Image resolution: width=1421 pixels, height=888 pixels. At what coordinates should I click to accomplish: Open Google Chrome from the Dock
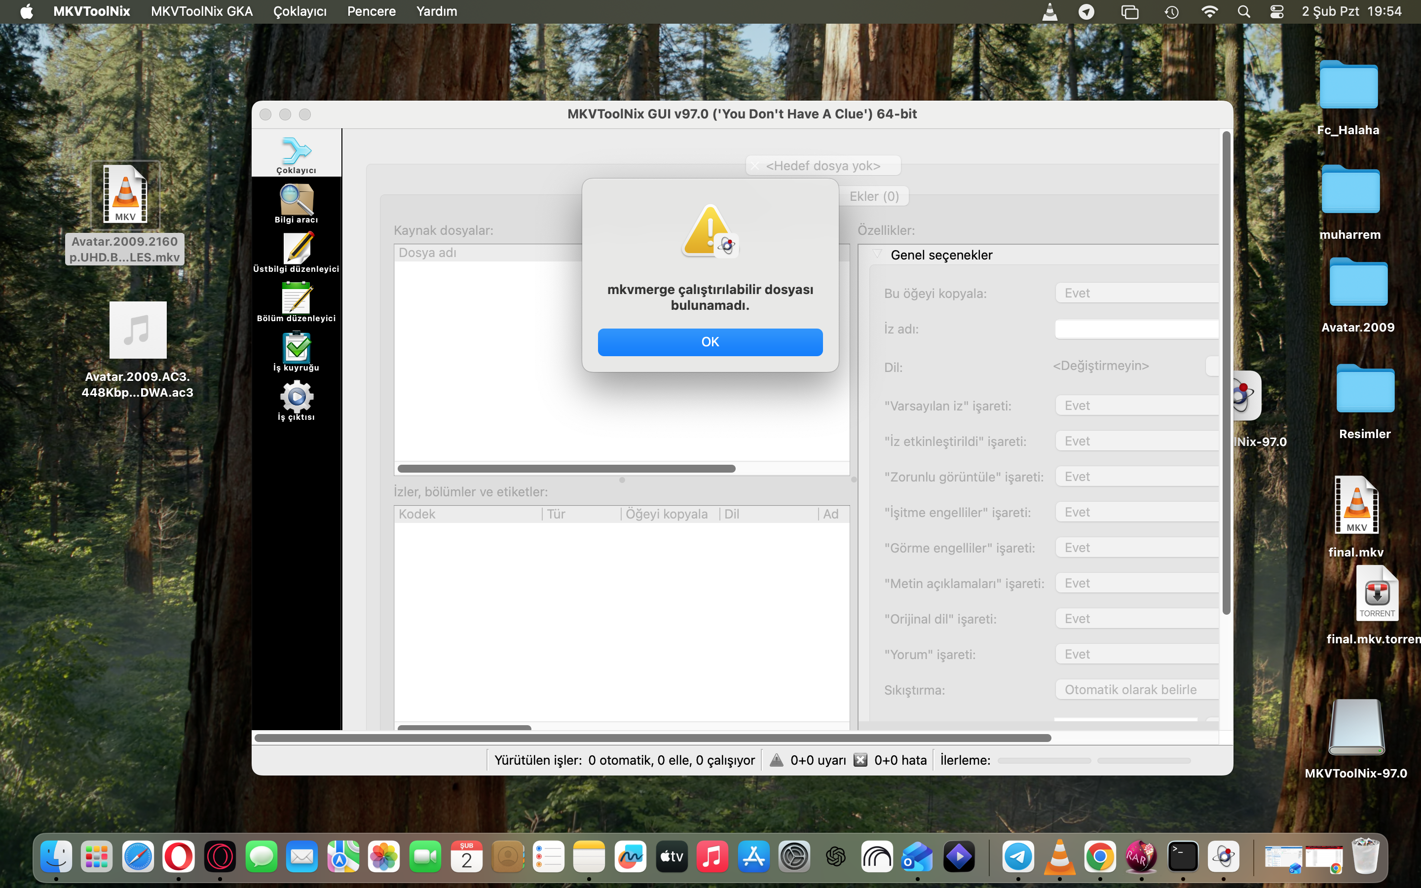click(x=1100, y=857)
